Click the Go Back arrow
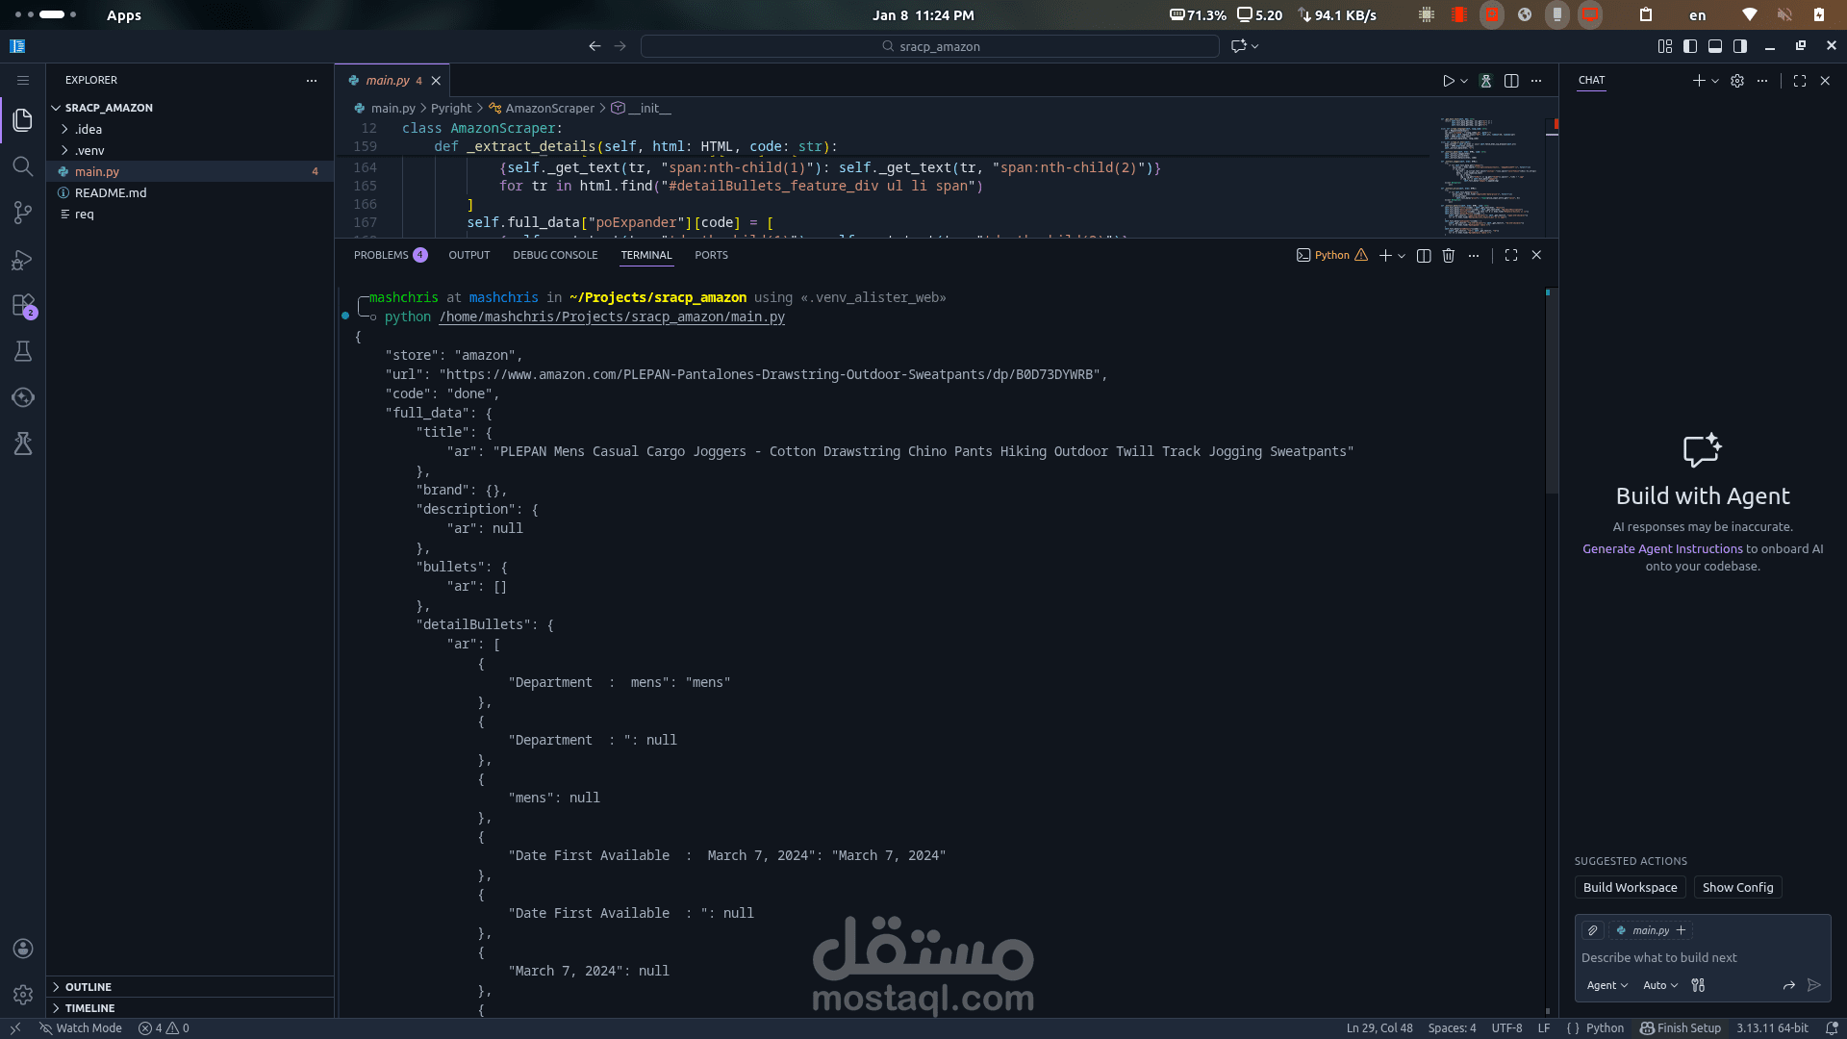The image size is (1847, 1039). (x=595, y=46)
